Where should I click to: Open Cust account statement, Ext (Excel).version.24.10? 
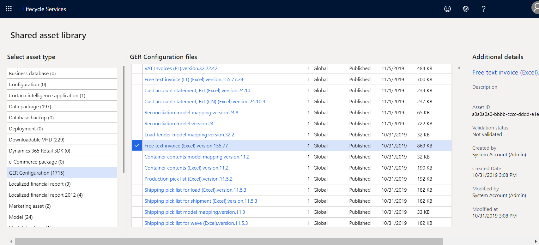click(x=197, y=90)
